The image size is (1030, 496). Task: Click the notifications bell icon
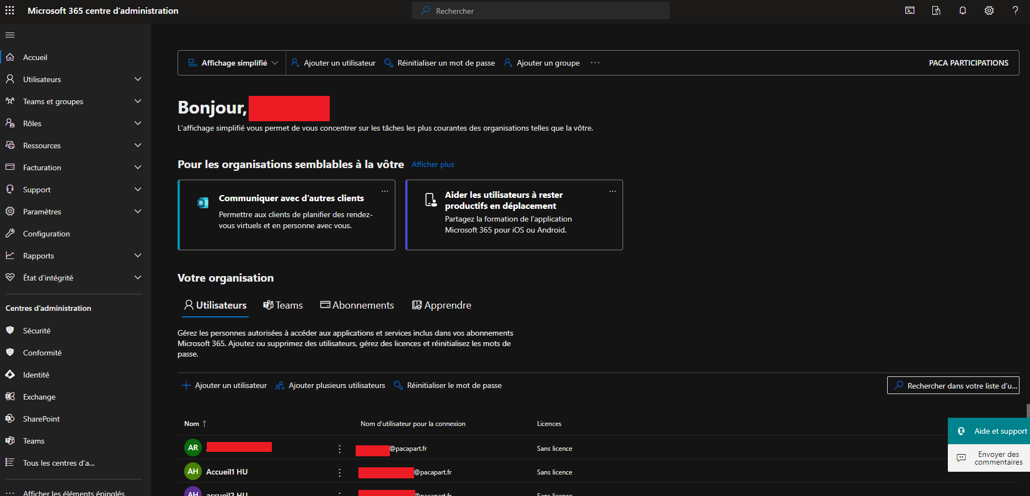pos(963,10)
